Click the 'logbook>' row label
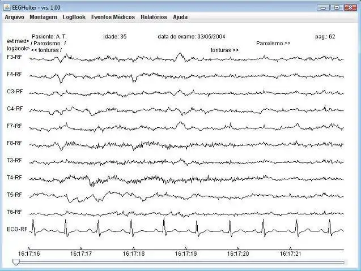361x271 pixels. click(18, 49)
